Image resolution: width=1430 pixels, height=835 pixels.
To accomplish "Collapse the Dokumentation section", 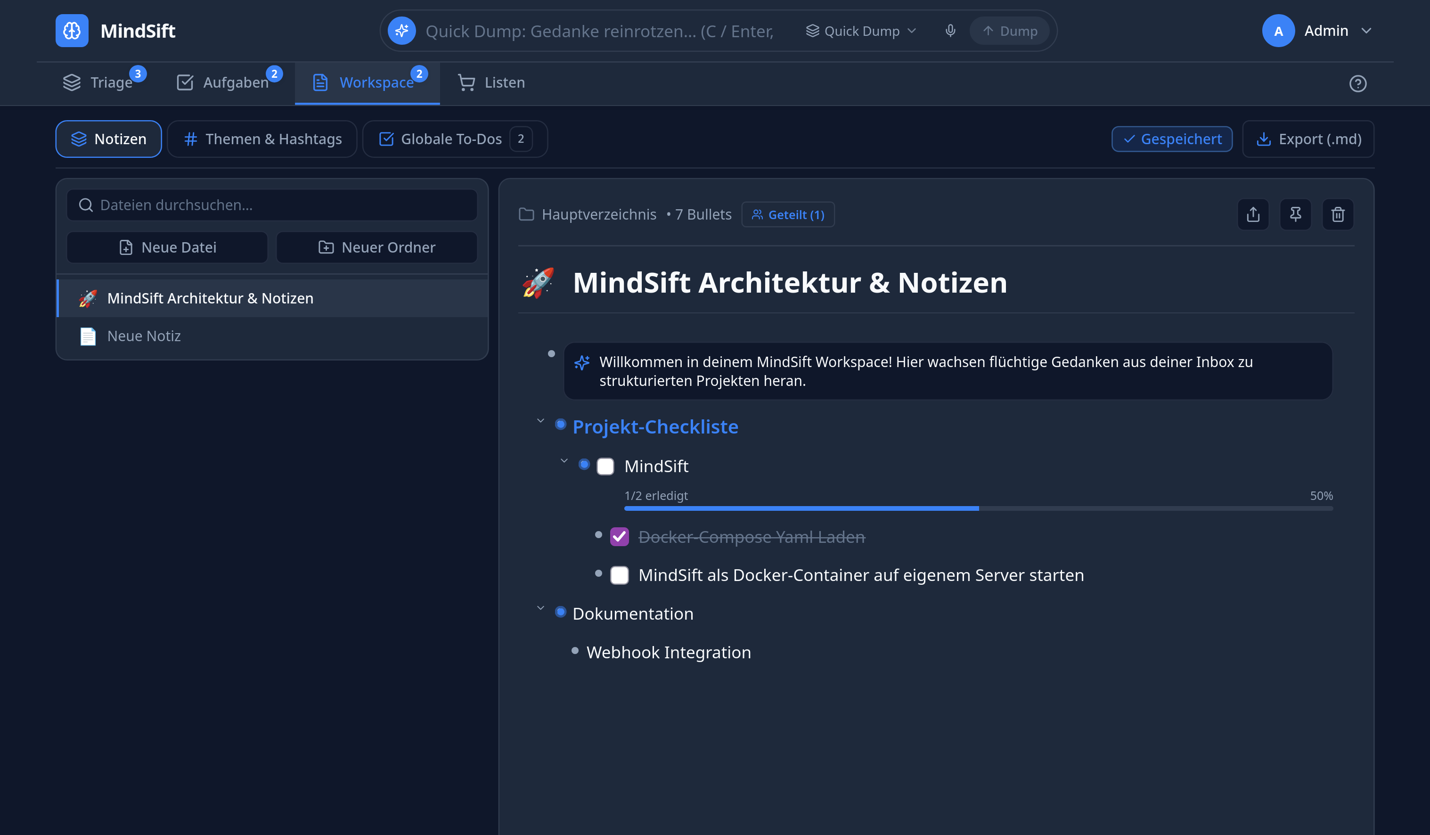I will 540,608.
